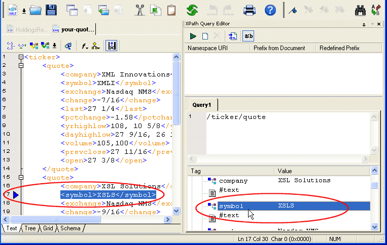Switch to the Schema view tab
The width and height of the screenshot is (387, 245).
(x=70, y=228)
